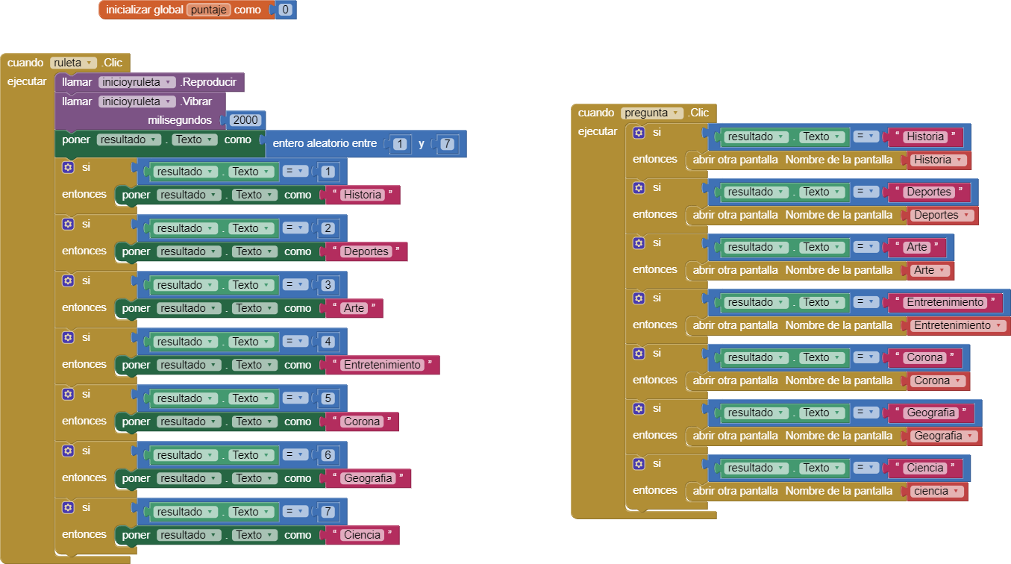Open gear mutator on si block comparing "Deportes"
Viewport: 1011px width, 564px height.
click(639, 187)
